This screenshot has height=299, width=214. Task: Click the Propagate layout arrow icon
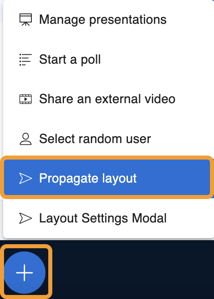click(x=26, y=179)
